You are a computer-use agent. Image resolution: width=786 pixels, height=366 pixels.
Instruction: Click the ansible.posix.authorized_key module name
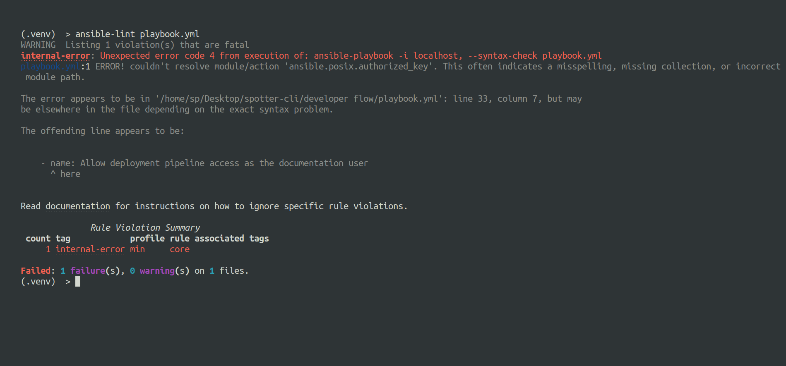point(358,67)
